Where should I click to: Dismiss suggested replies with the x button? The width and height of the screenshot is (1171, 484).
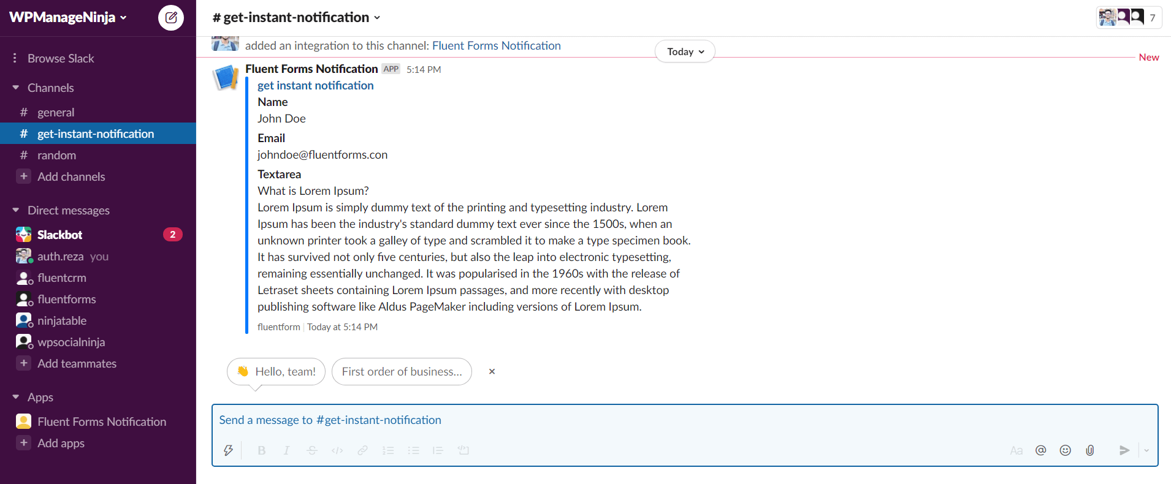pos(492,371)
